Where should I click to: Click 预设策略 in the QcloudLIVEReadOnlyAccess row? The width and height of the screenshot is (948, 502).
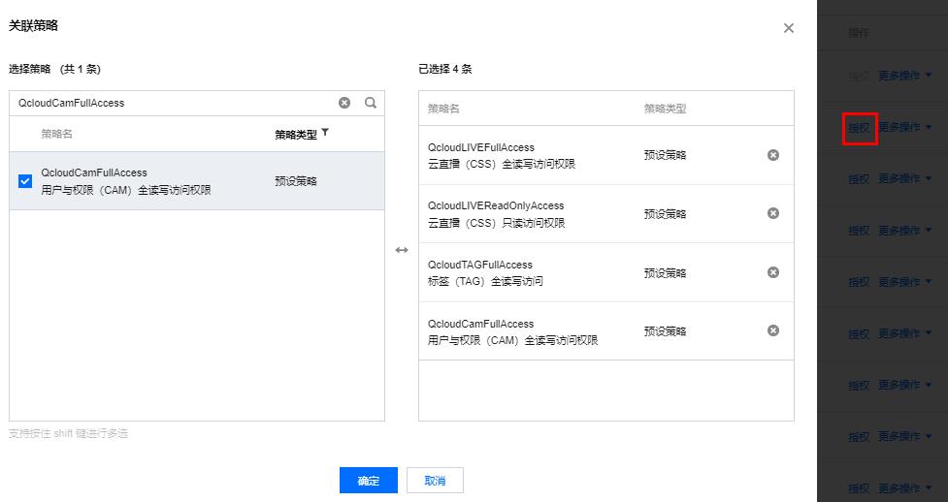(x=665, y=214)
